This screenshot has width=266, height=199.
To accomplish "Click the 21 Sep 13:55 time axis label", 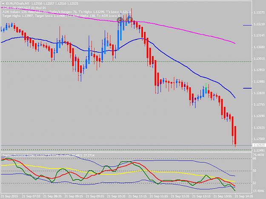I will coord(223,196).
